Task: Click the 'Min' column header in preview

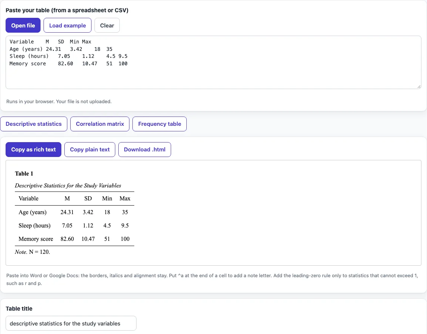Action: (x=107, y=199)
